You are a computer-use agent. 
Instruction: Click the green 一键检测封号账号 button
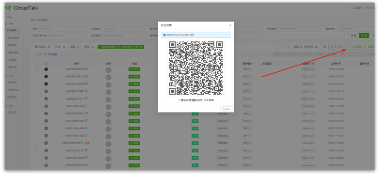pos(108,47)
